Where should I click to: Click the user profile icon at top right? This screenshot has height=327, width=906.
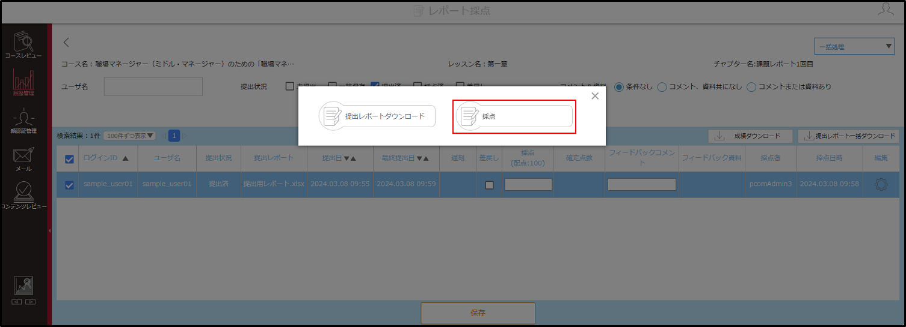coord(886,10)
